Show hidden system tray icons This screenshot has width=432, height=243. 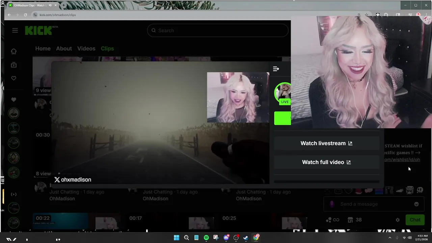pos(389,238)
